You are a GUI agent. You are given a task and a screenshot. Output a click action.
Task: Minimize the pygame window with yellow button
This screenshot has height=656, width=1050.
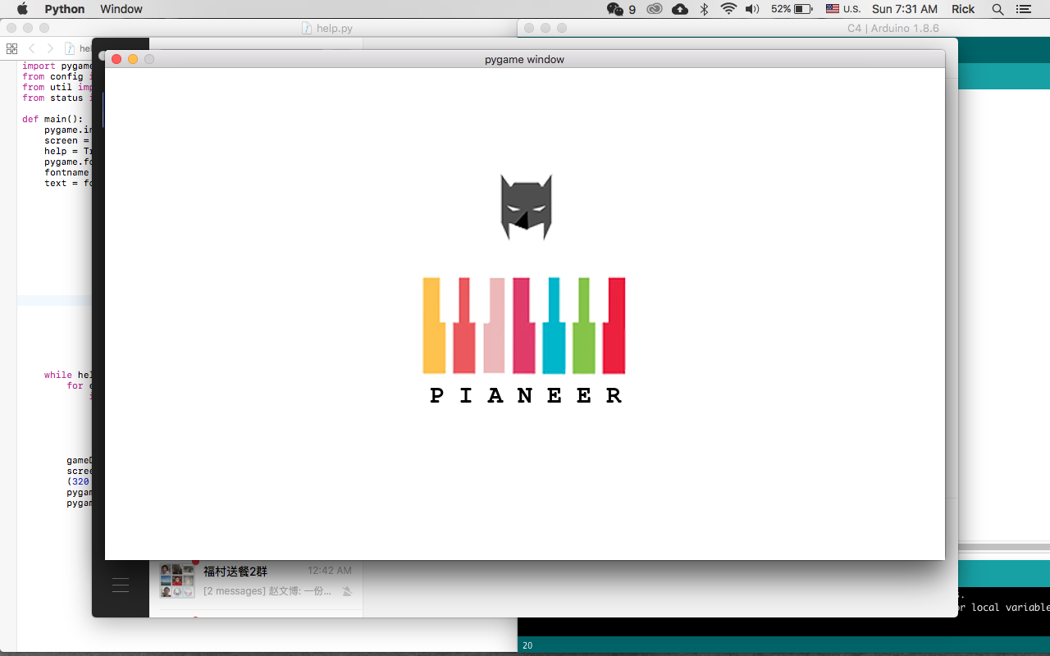coord(133,59)
